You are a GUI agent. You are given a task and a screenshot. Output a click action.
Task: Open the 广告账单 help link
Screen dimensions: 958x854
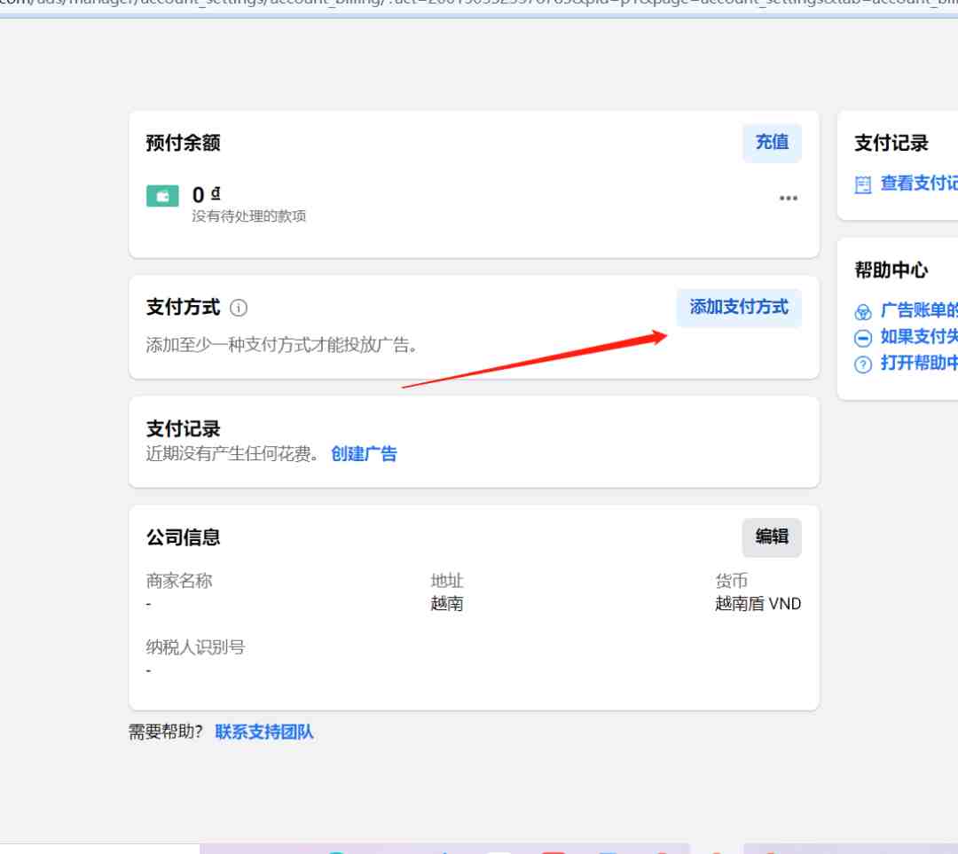pos(919,310)
